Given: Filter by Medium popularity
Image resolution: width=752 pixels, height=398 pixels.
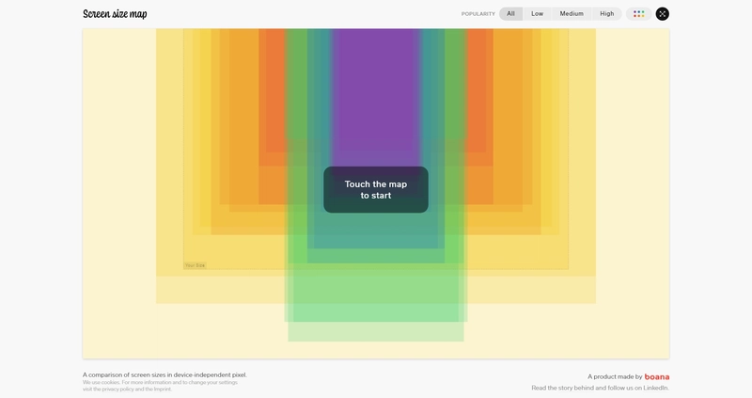Looking at the screenshot, I should 572,14.
